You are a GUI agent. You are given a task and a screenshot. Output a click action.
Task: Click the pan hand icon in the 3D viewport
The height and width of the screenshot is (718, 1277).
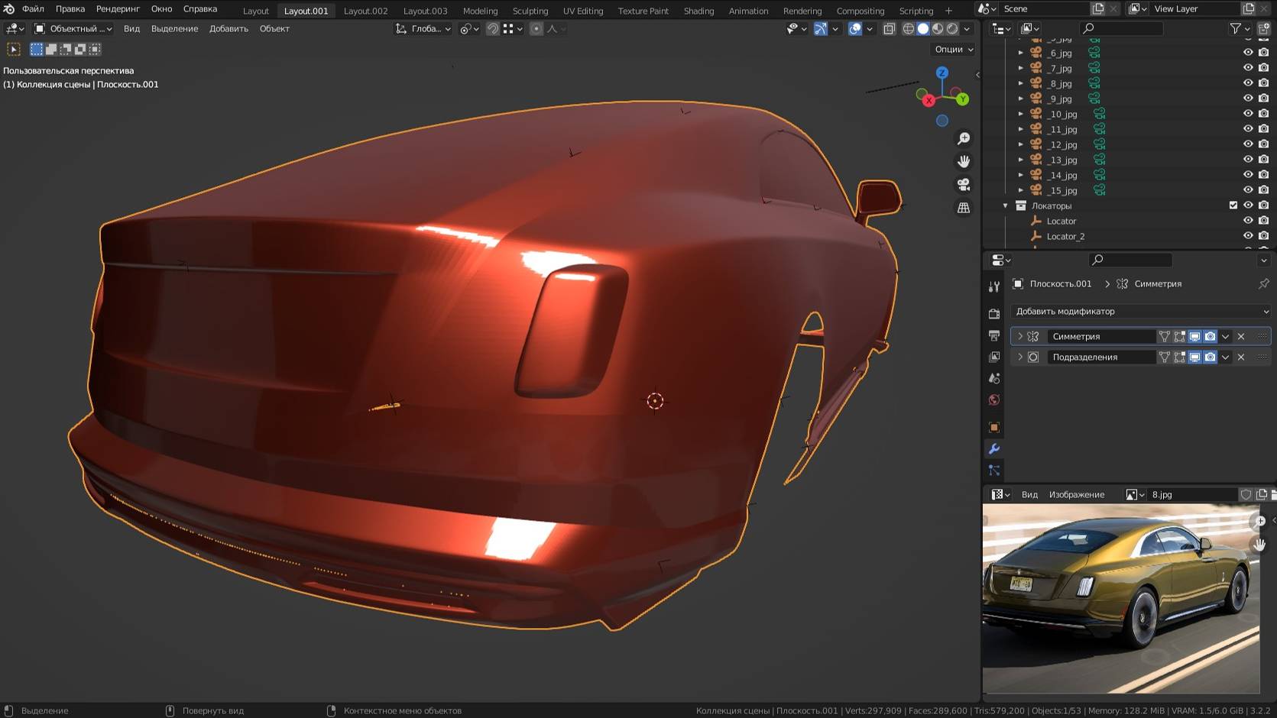(964, 161)
